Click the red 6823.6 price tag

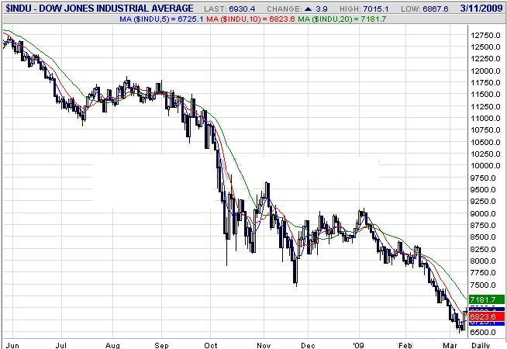pos(486,316)
